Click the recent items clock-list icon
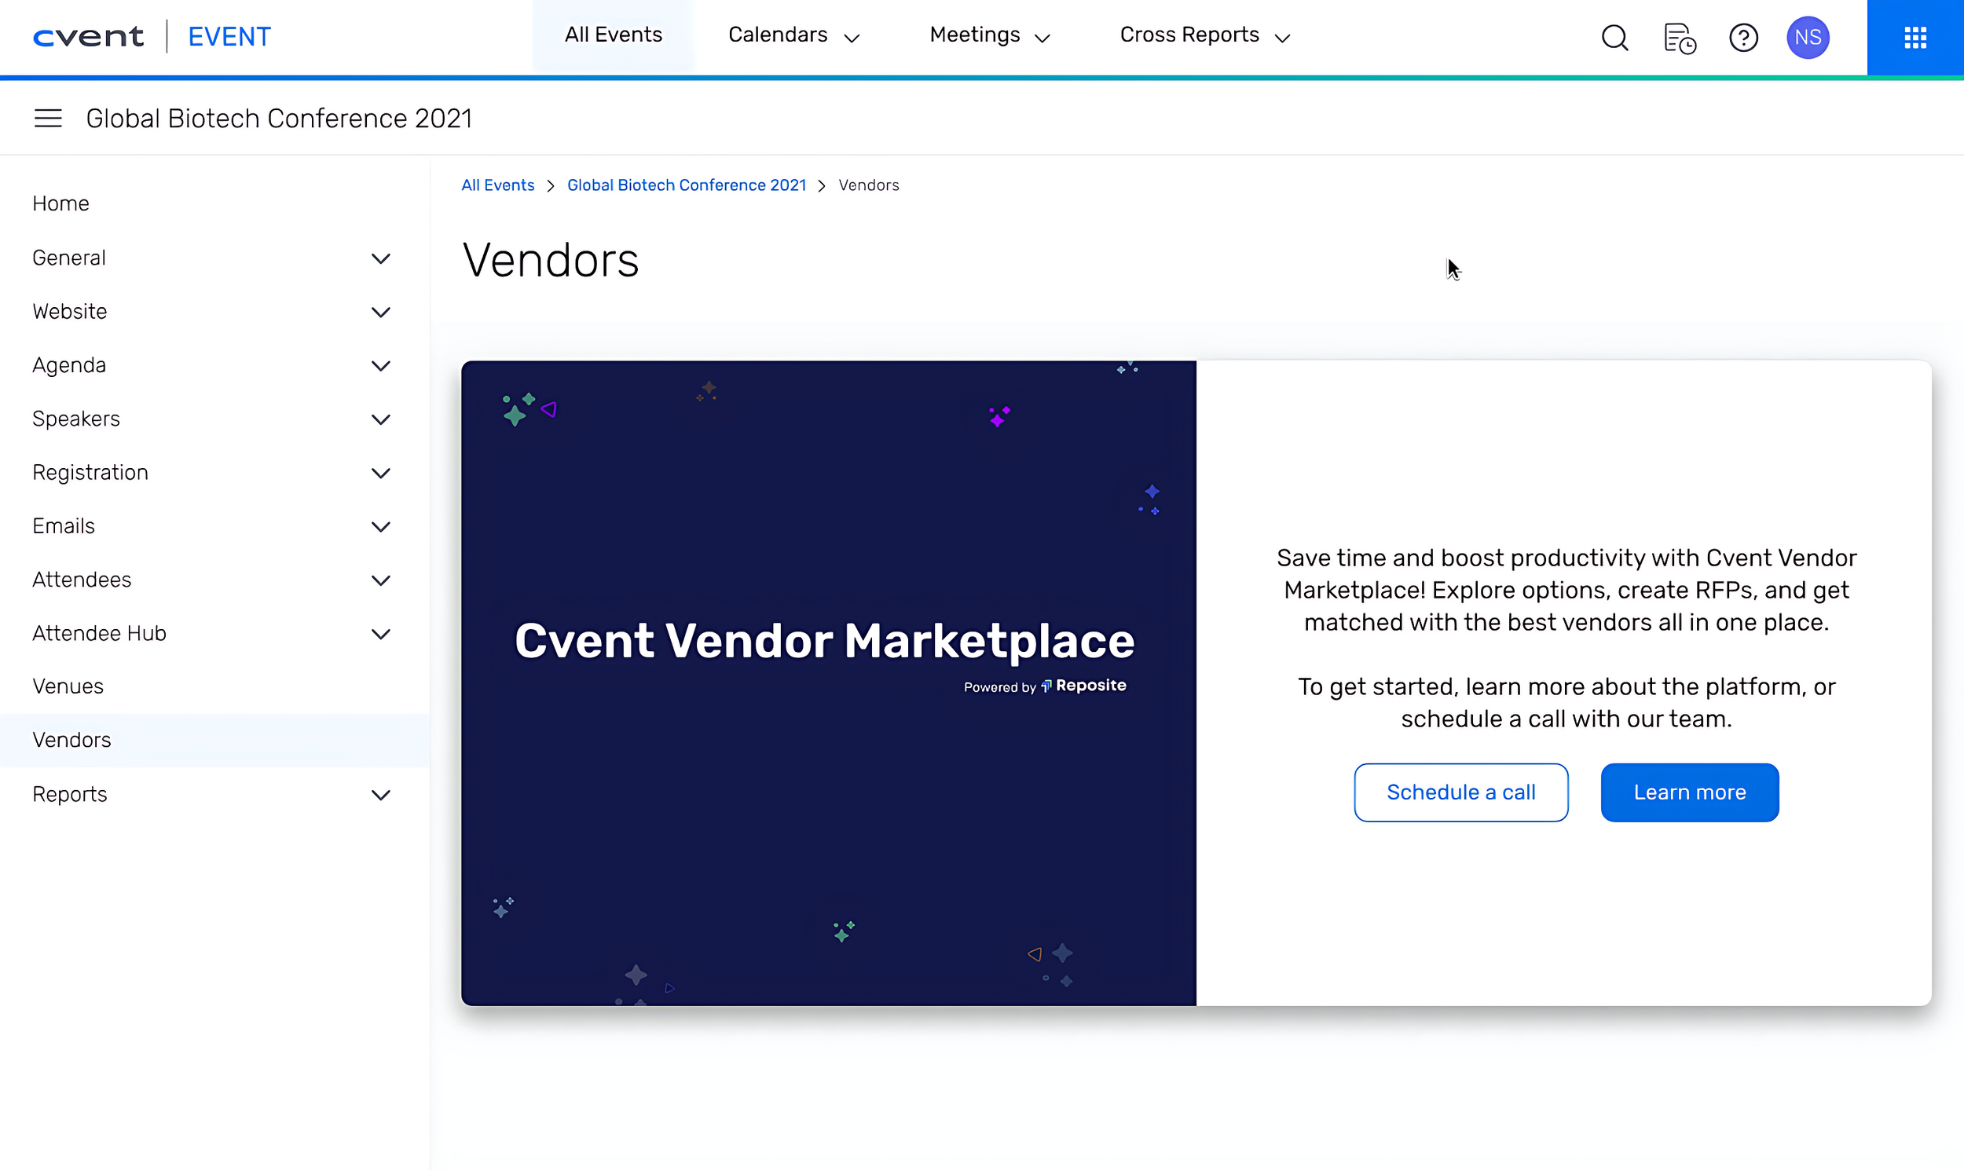Image resolution: width=1964 pixels, height=1171 pixels. (1679, 37)
